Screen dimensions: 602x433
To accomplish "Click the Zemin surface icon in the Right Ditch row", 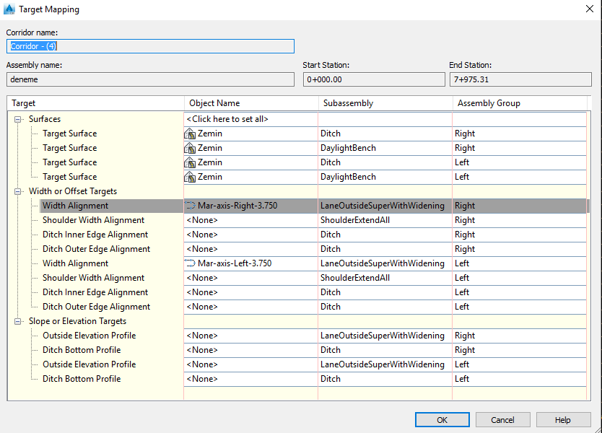I will pos(189,134).
